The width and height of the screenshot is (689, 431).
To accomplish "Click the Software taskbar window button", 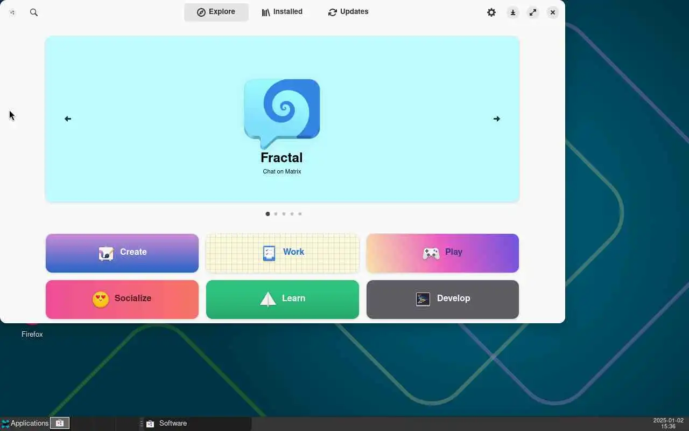I will pos(197,423).
